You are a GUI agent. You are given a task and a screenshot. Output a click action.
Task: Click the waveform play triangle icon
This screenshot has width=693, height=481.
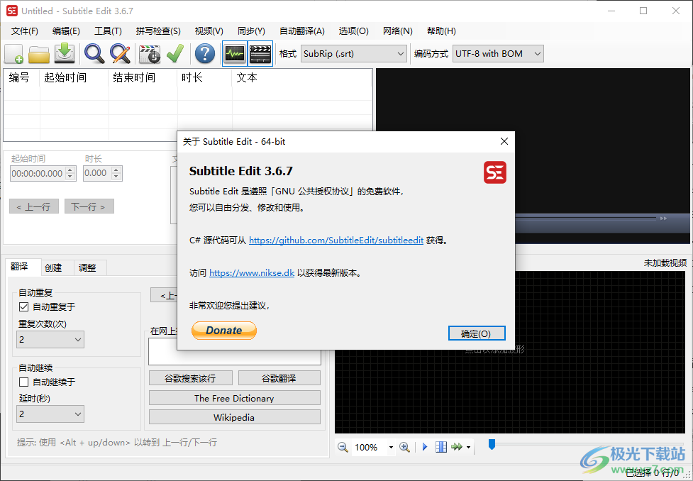(425, 447)
